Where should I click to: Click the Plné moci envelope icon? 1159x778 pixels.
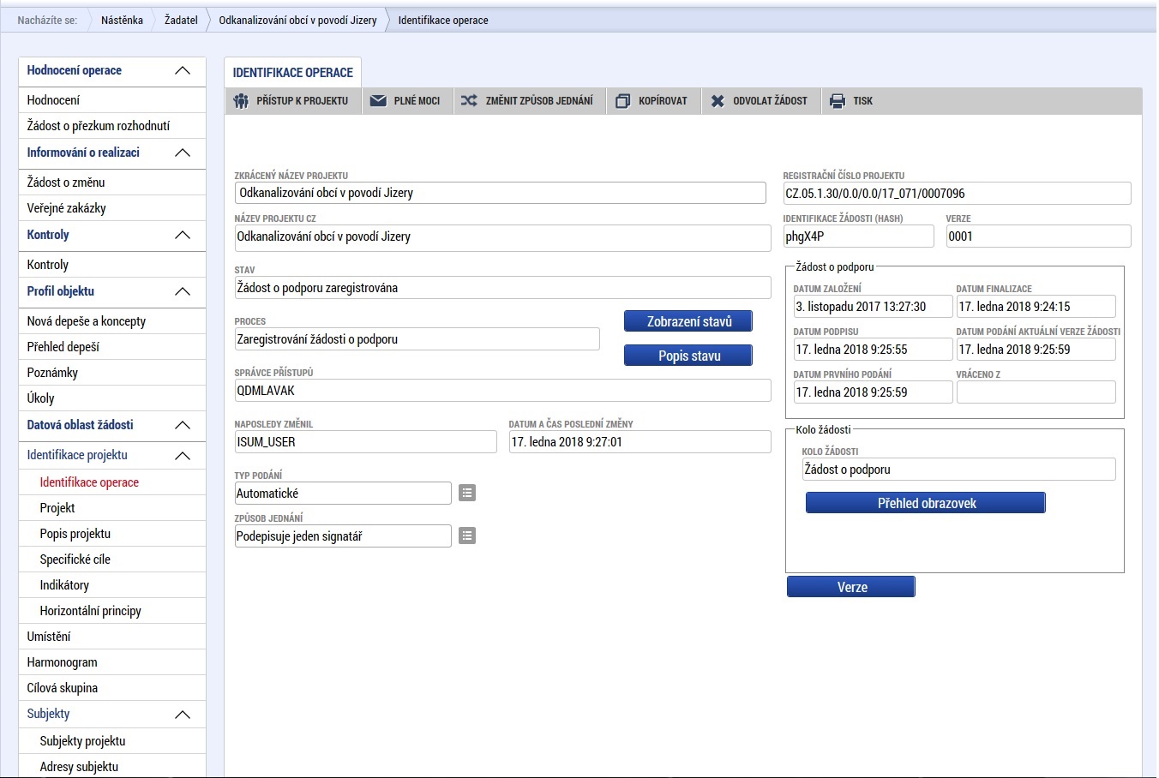click(x=378, y=101)
